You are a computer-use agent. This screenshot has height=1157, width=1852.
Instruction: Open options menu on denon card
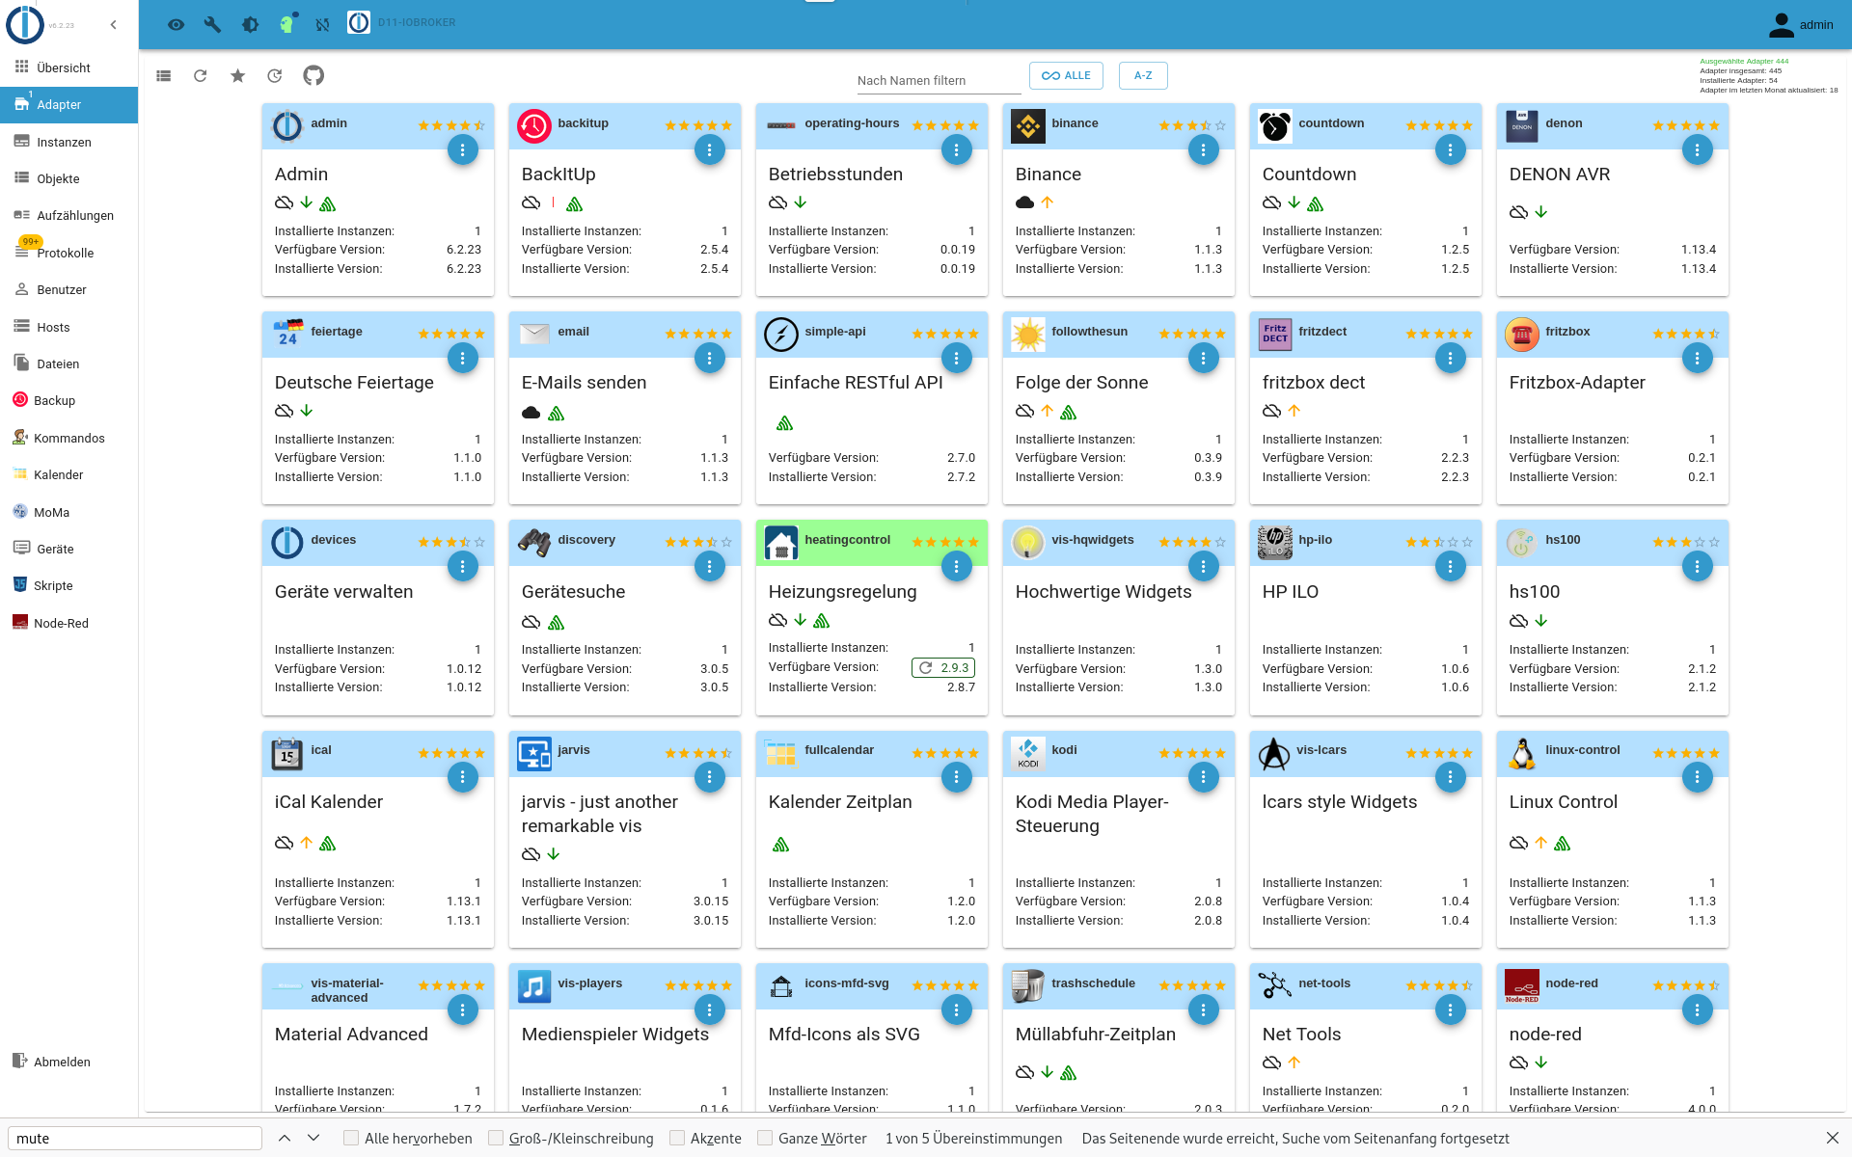click(1697, 149)
